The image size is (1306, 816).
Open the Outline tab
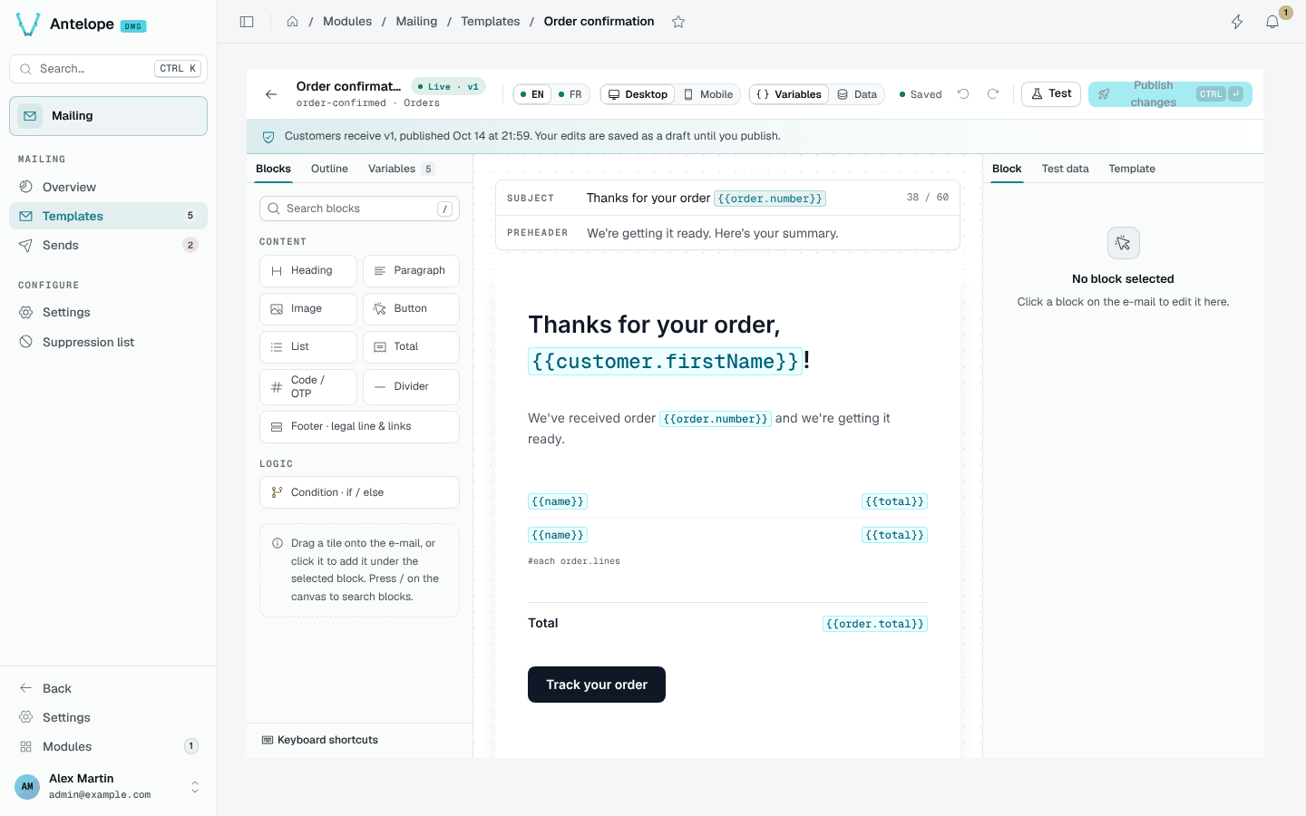pyautogui.click(x=329, y=169)
